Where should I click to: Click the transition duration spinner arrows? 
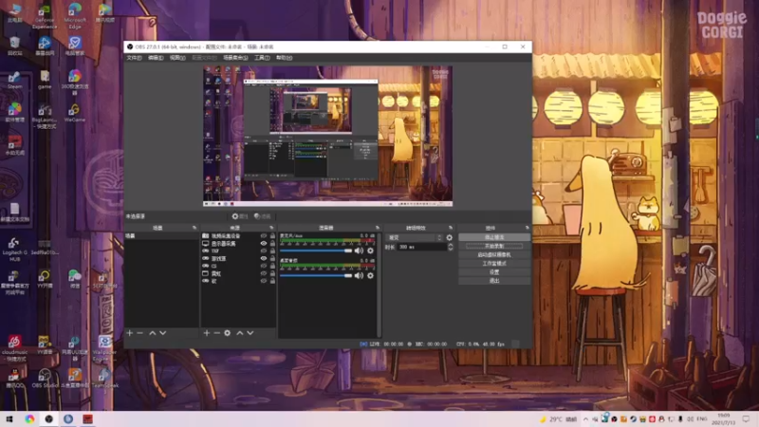450,247
